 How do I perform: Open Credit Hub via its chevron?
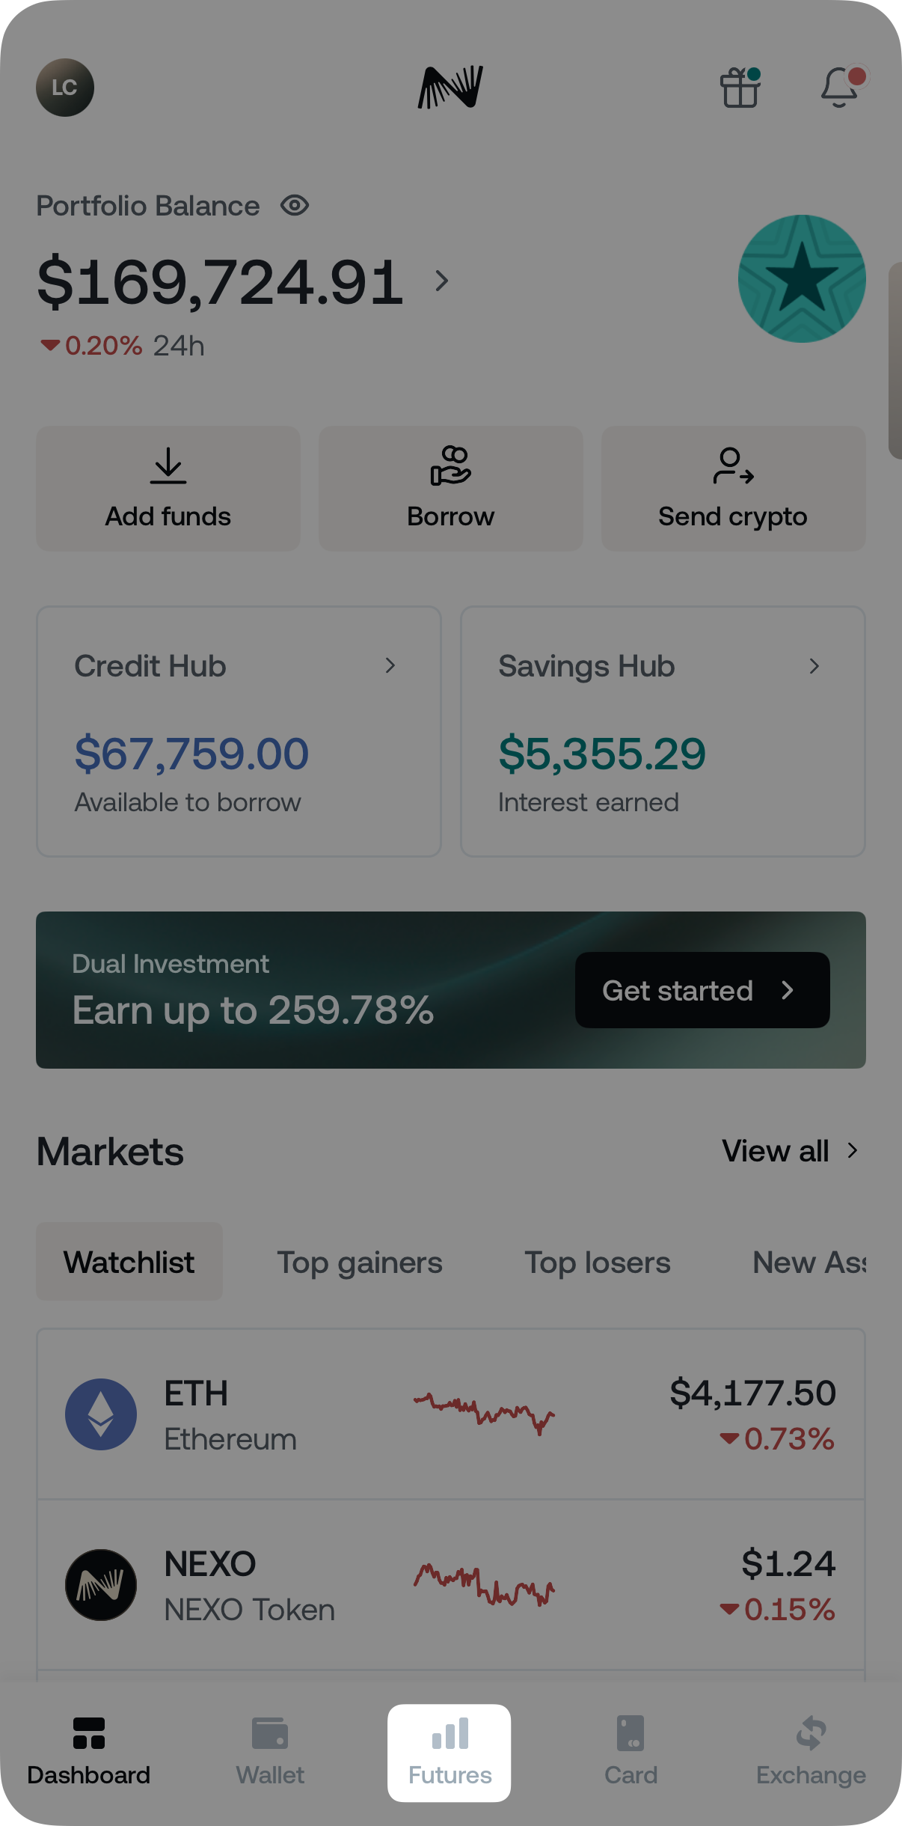click(x=390, y=665)
